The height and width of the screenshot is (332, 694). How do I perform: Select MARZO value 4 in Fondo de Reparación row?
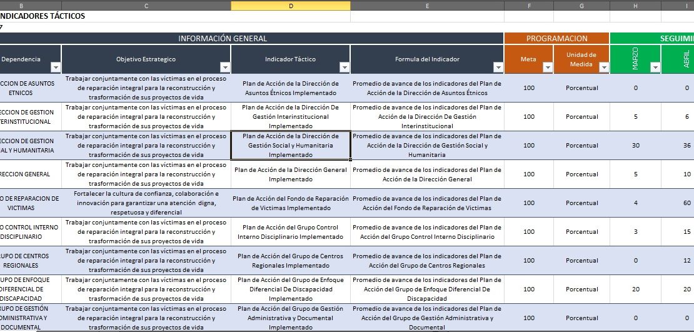(x=636, y=203)
